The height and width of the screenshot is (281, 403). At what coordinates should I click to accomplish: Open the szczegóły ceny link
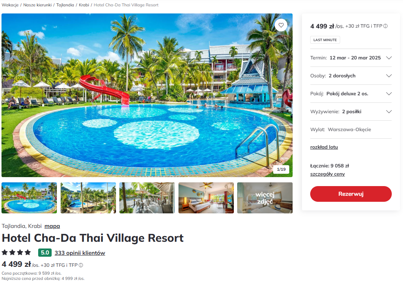[x=327, y=174]
